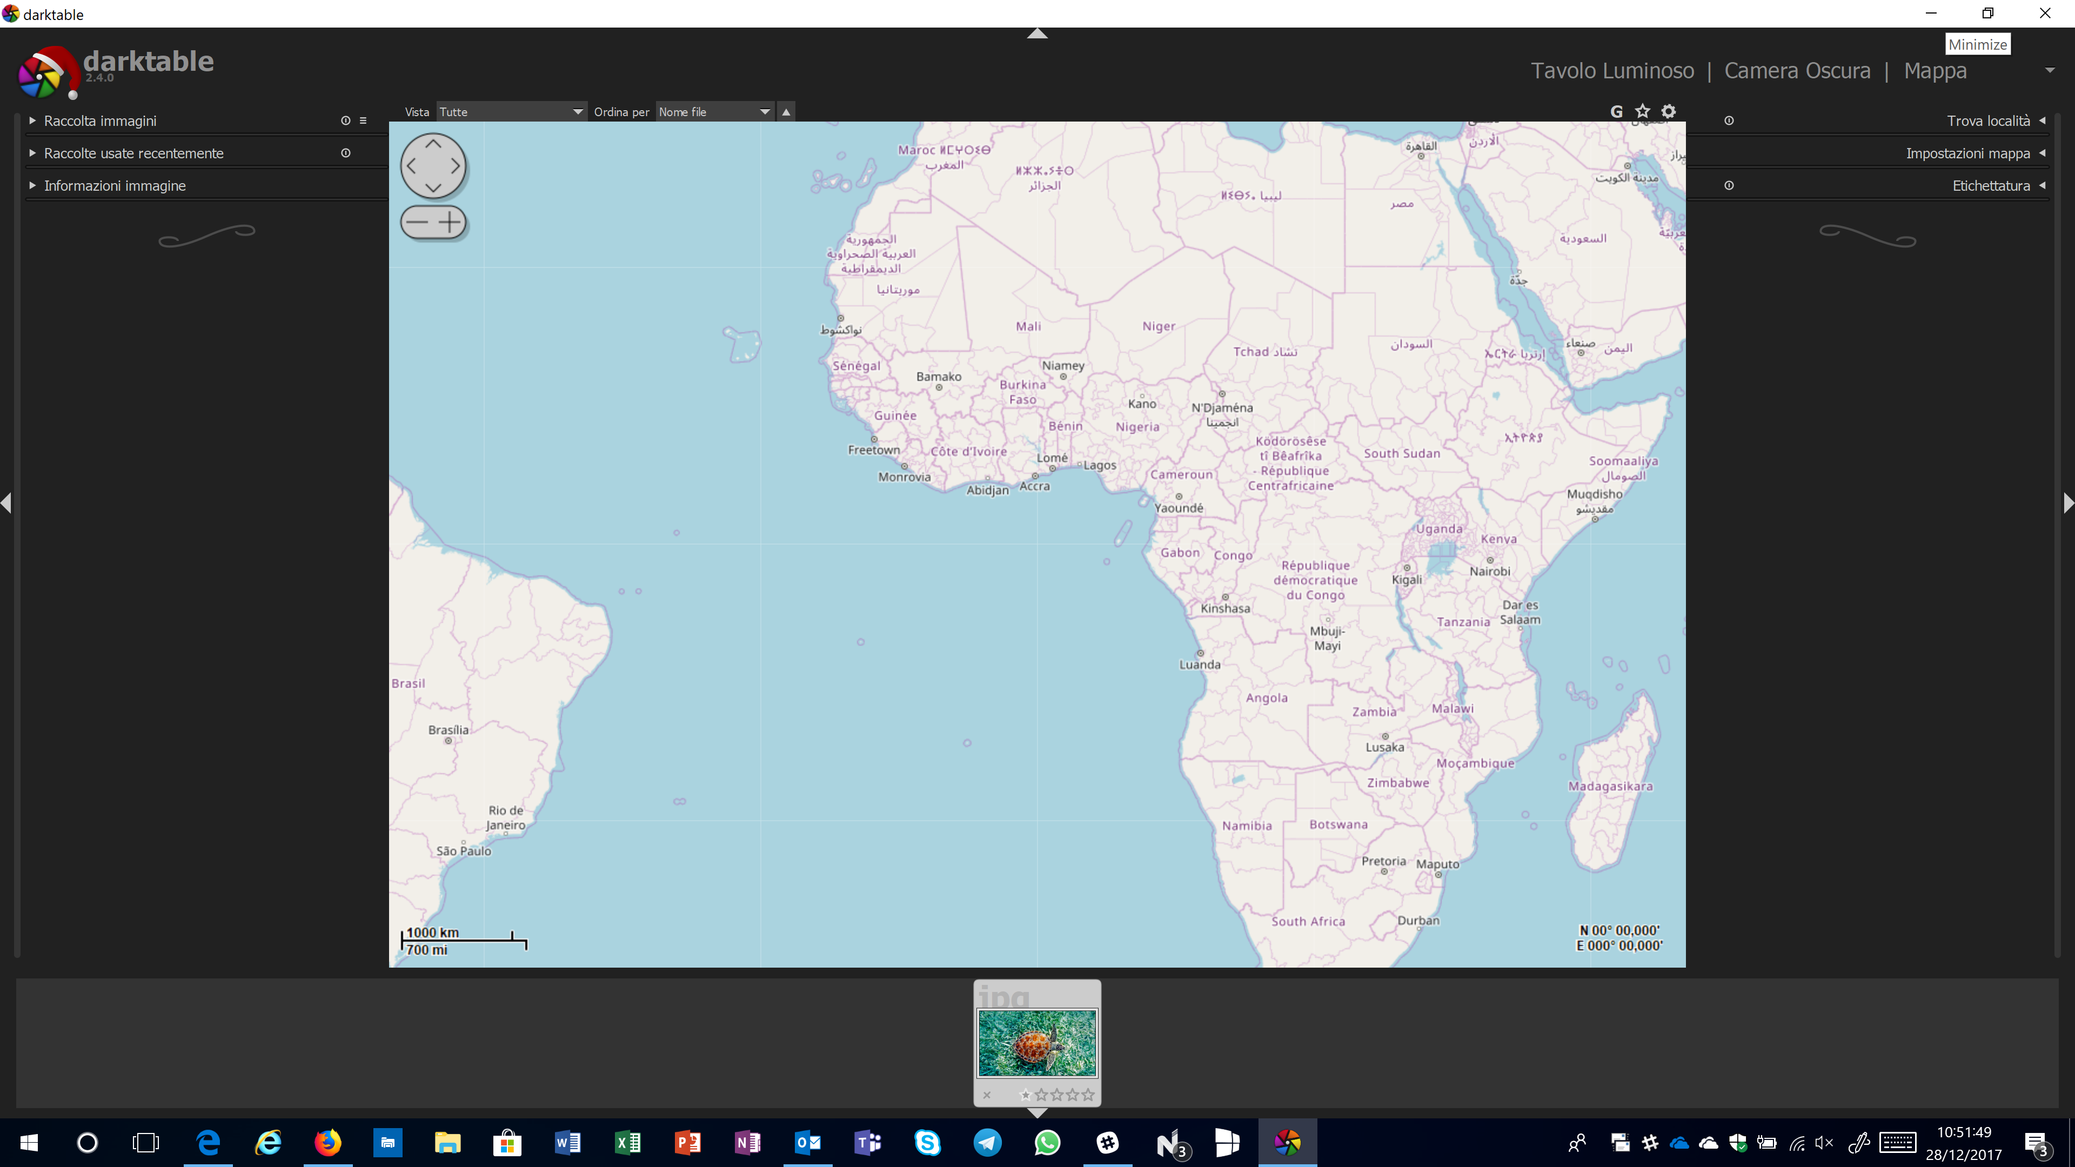The height and width of the screenshot is (1167, 2075).
Task: Pan the map downward
Action: click(x=433, y=187)
